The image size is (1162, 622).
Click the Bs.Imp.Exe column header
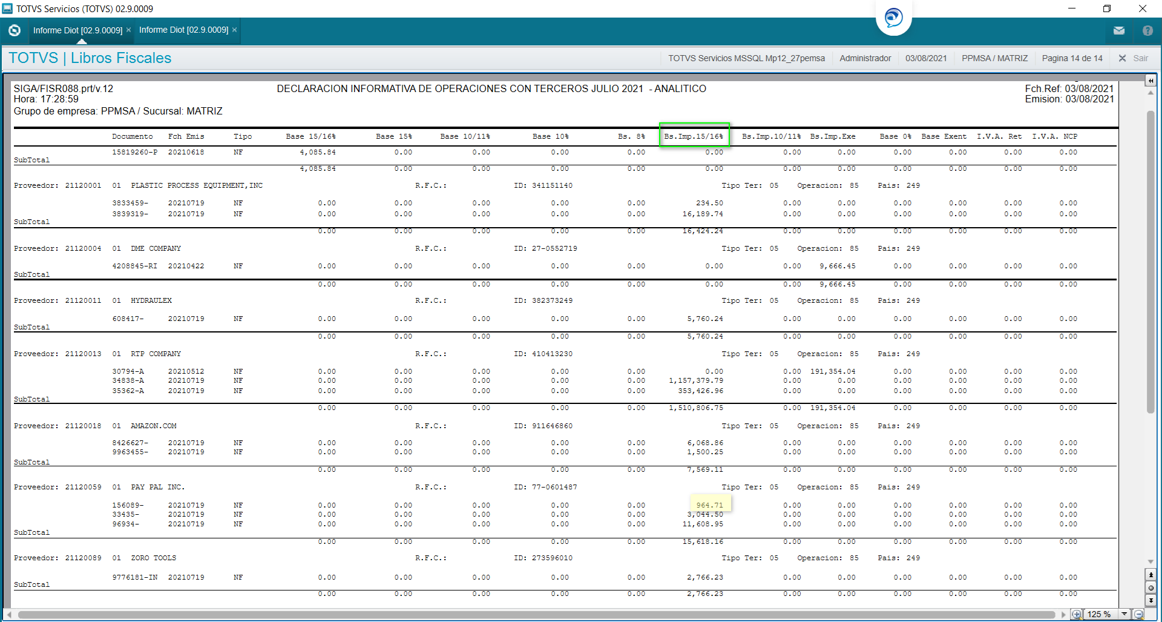pyautogui.click(x=833, y=136)
